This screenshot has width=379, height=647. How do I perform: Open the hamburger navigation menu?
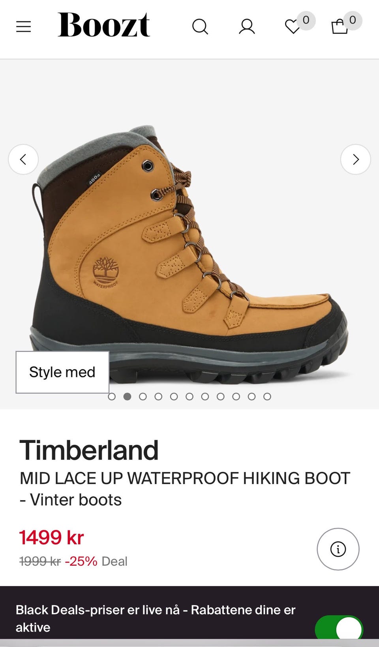click(23, 26)
